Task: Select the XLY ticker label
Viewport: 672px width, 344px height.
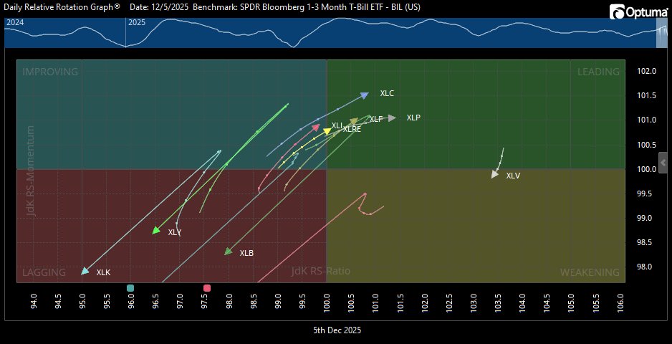Action: pyautogui.click(x=175, y=232)
